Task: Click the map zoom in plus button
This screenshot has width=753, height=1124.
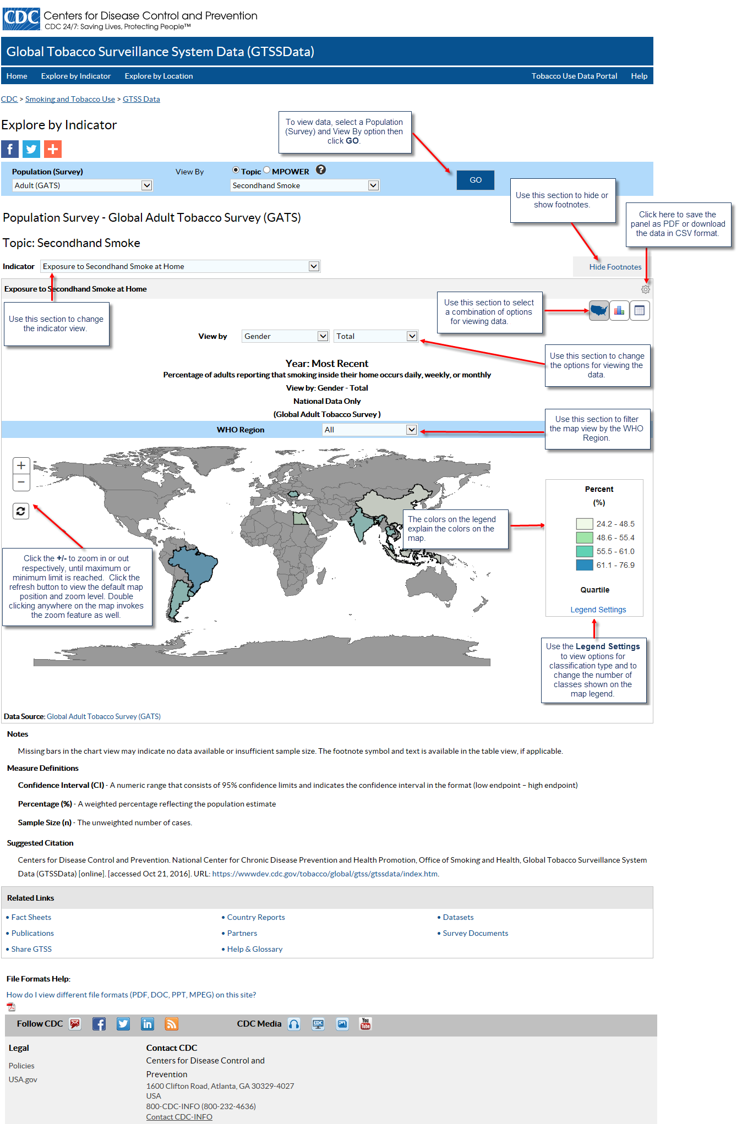Action: (21, 465)
